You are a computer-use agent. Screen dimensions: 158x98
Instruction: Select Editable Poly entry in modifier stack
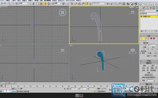click(x=149, y=16)
